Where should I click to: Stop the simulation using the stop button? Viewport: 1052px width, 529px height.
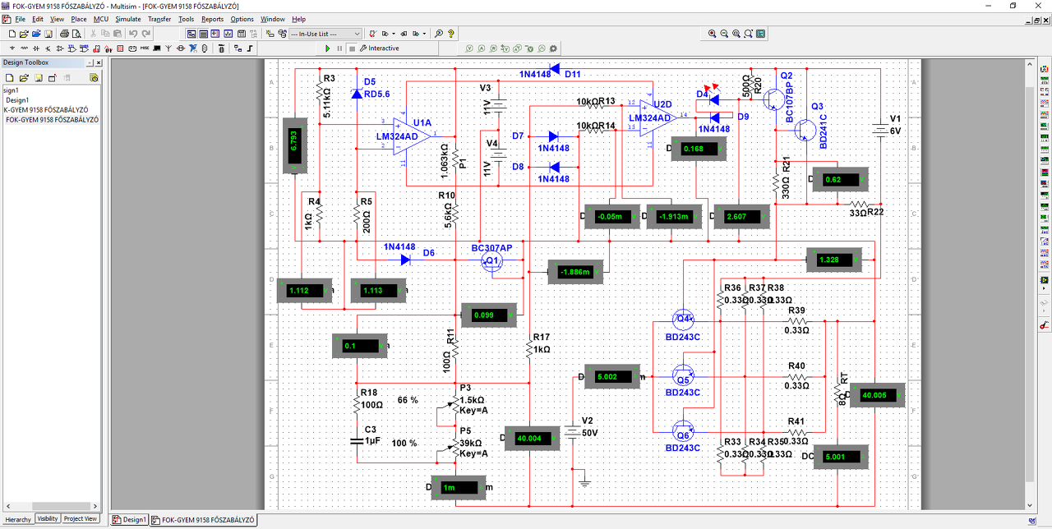point(352,48)
